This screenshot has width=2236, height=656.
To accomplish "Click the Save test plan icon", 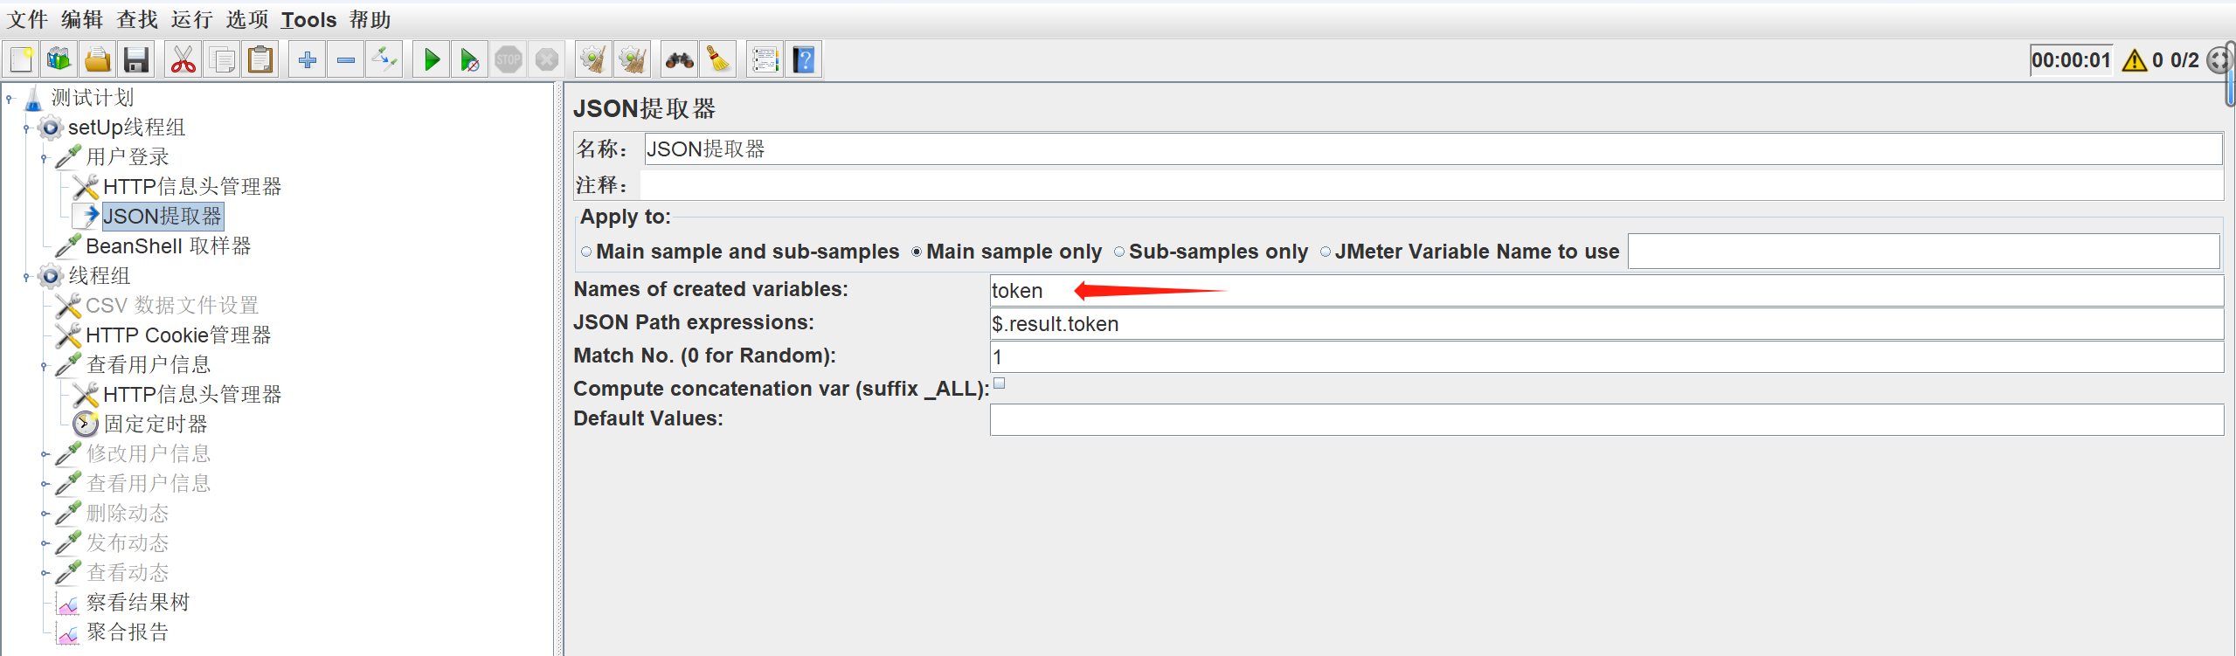I will coord(136,60).
